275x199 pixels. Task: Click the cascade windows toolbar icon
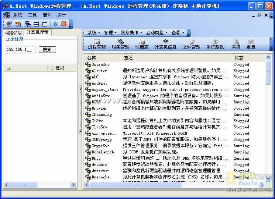pos(28,24)
